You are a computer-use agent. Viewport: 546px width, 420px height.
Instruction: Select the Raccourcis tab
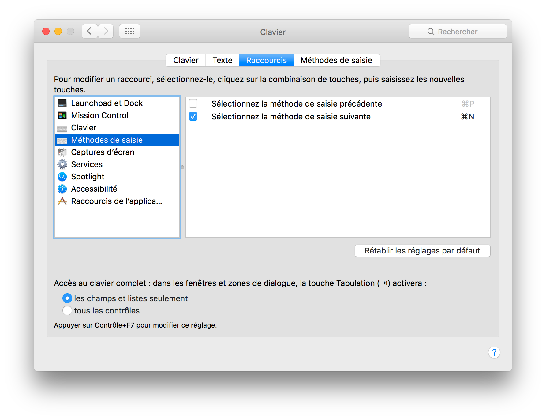267,60
